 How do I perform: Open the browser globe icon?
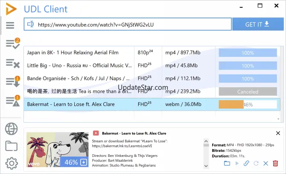(x=12, y=128)
